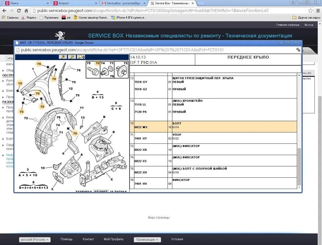
Task: Click the parts list vertical scrollbar thumb
Action: pos(299,166)
